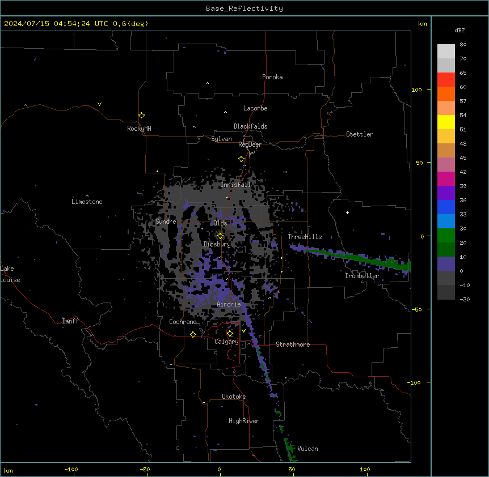Select the yellow diamond marker below Cochrane

click(193, 334)
